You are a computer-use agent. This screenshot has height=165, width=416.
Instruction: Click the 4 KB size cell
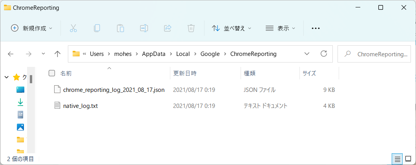tap(329, 106)
